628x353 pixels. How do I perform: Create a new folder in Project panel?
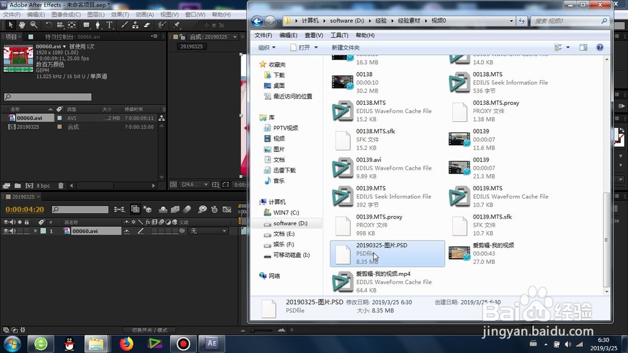tap(18, 185)
